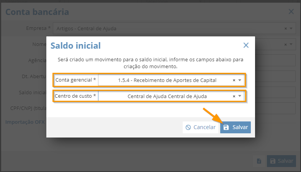Click the Central de Ajuda cost center field

click(x=167, y=96)
